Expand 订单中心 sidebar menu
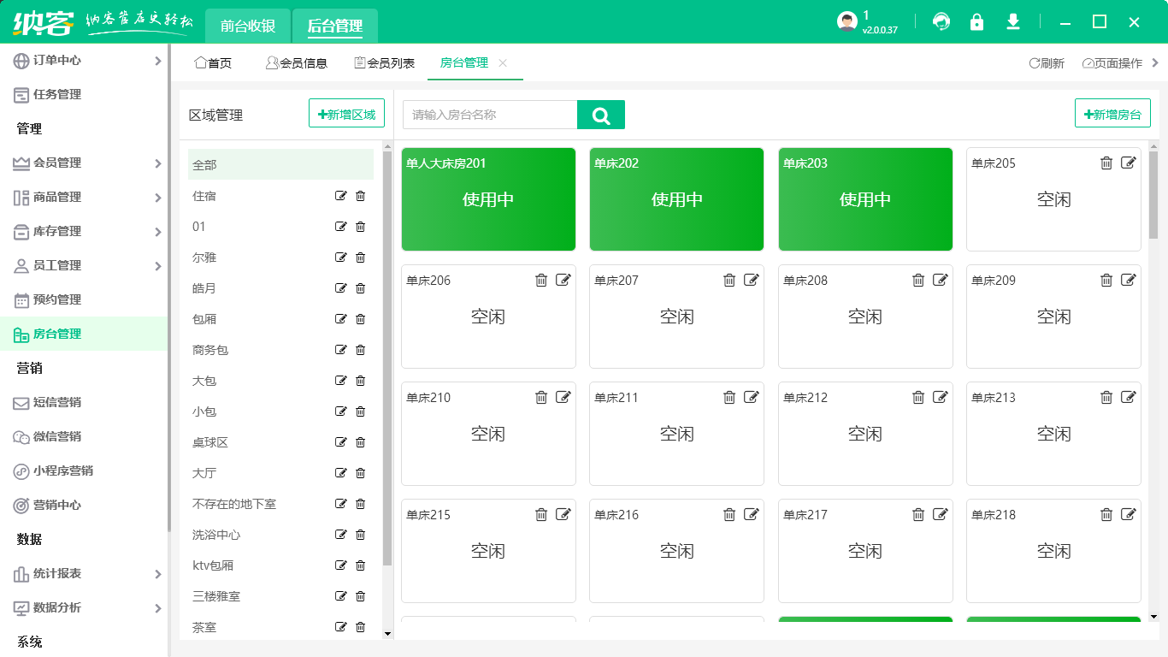 [x=157, y=61]
